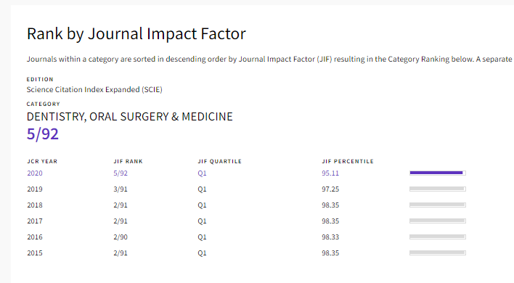Click the 2015 percentile bar

pos(438,253)
